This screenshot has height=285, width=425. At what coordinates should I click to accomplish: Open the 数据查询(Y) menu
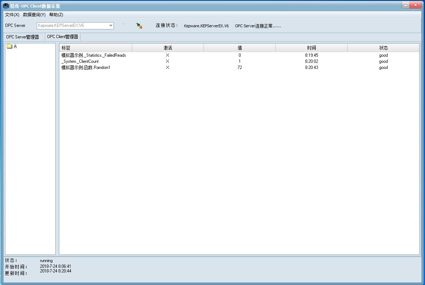[34, 15]
